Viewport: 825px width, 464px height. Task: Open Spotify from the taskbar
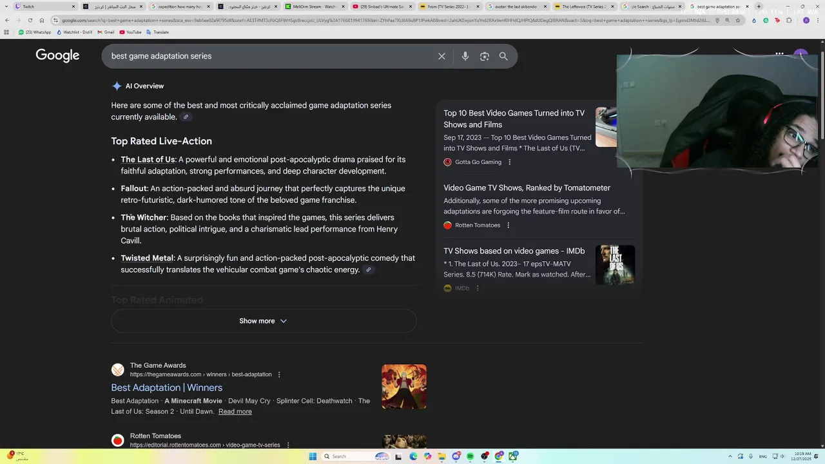pos(470,456)
